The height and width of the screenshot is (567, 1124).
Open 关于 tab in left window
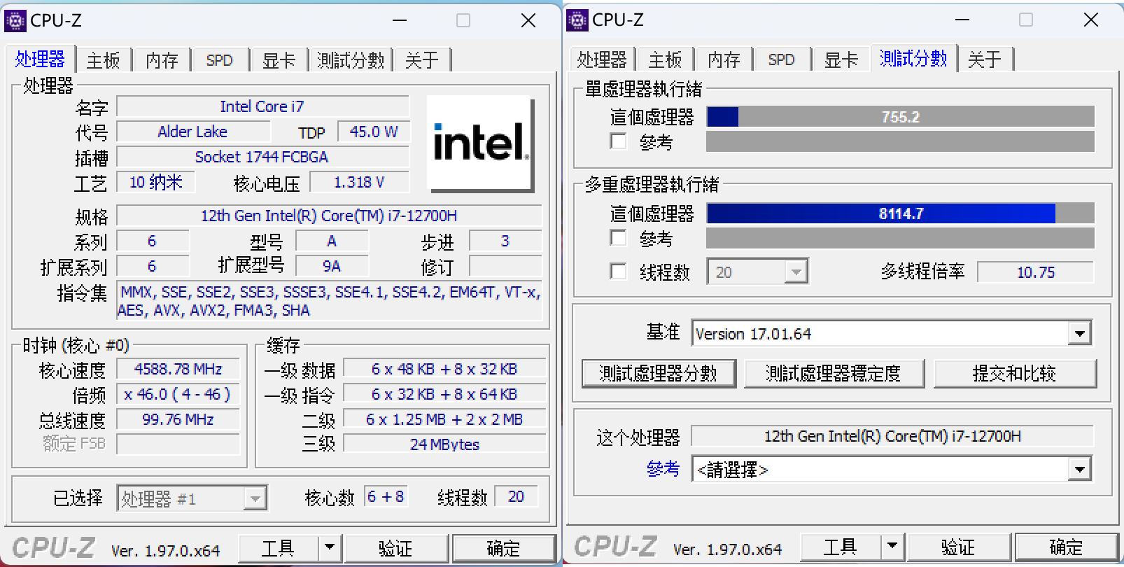coord(422,60)
